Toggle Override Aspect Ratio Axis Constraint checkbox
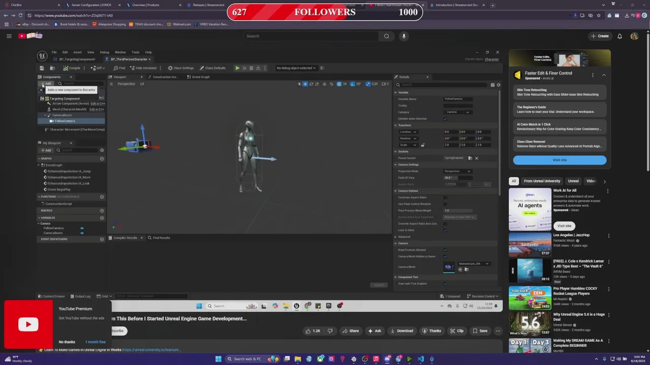 [445, 224]
